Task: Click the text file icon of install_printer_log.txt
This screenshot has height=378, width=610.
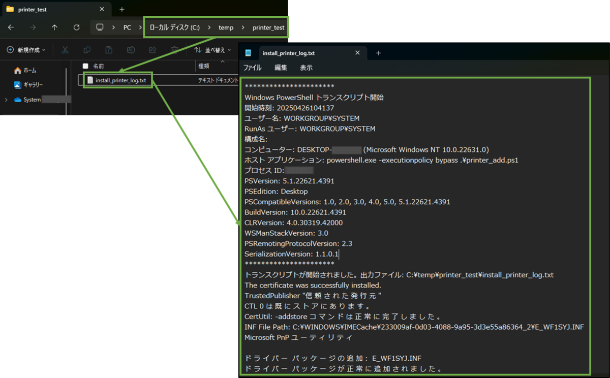Action: point(90,80)
